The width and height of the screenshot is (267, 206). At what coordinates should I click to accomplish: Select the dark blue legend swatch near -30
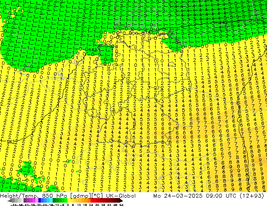pos(40,201)
